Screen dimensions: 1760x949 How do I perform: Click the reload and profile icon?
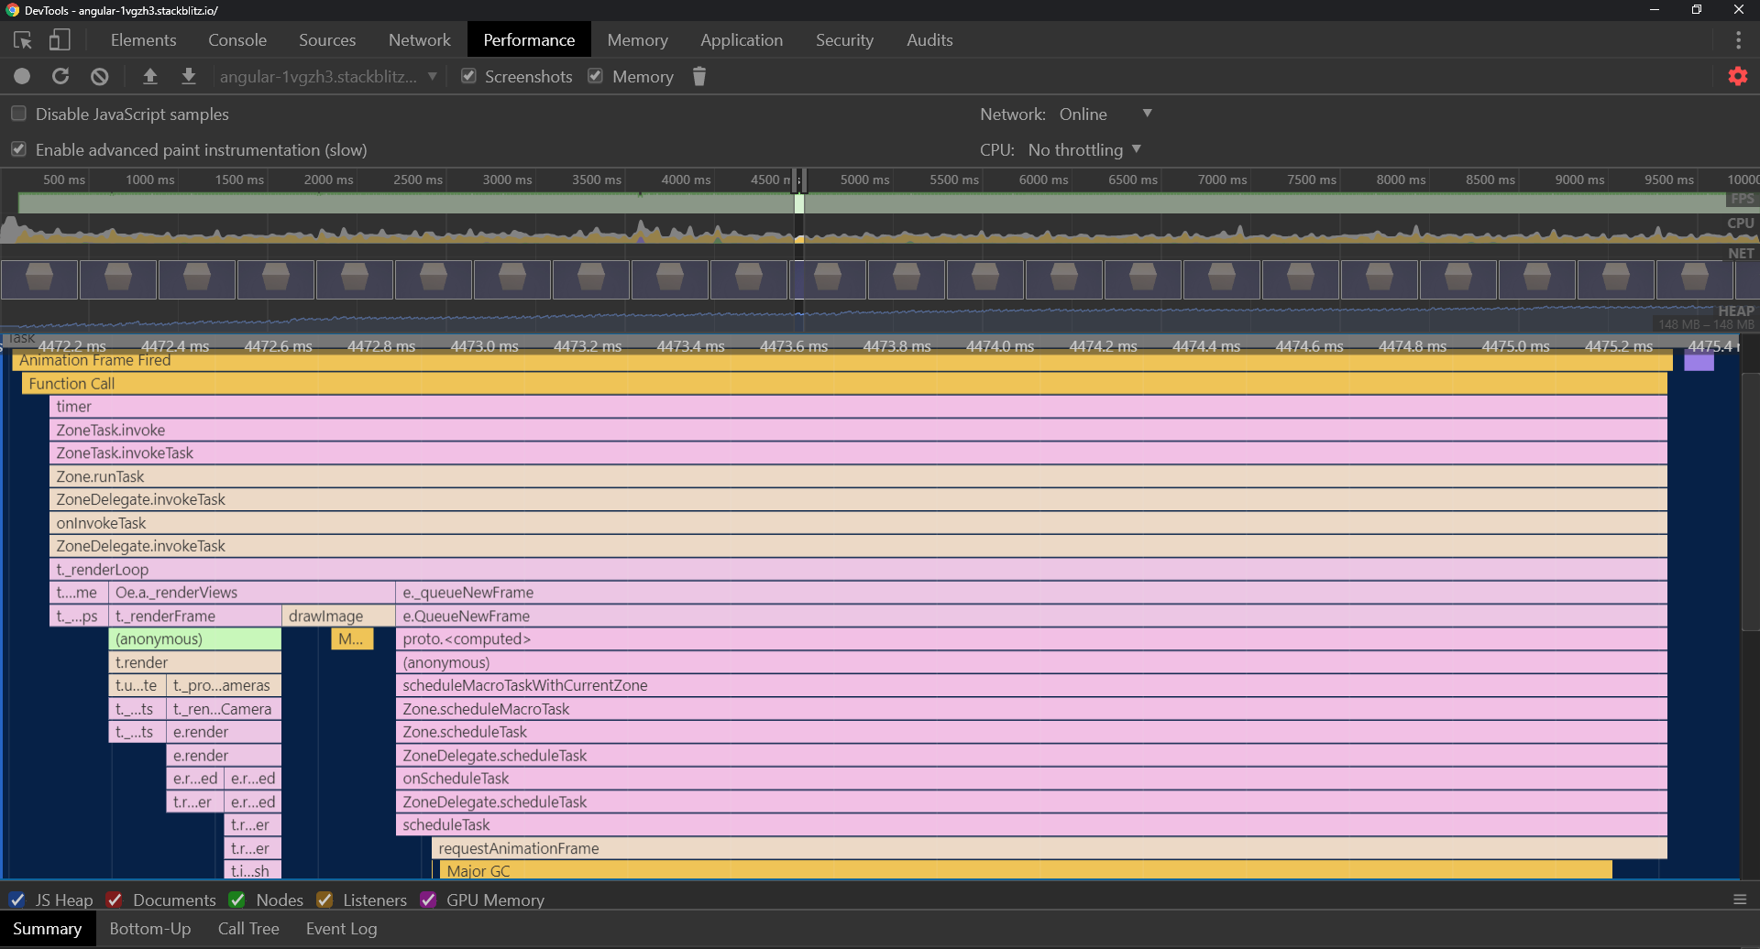[60, 77]
